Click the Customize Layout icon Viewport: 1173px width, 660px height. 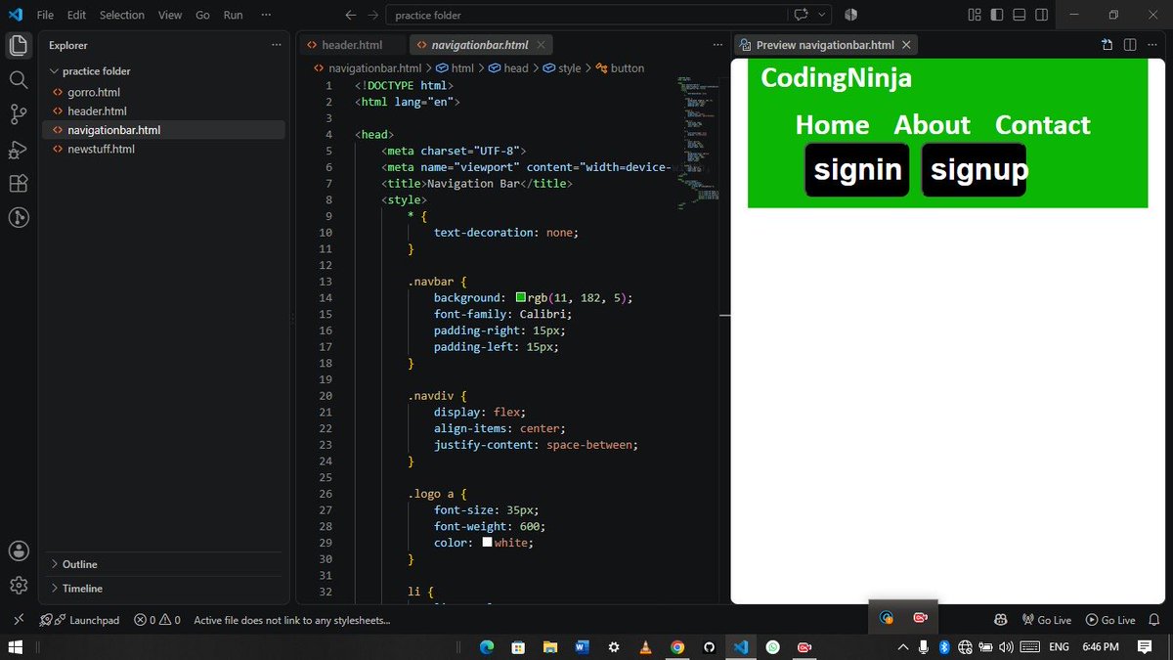[974, 15]
